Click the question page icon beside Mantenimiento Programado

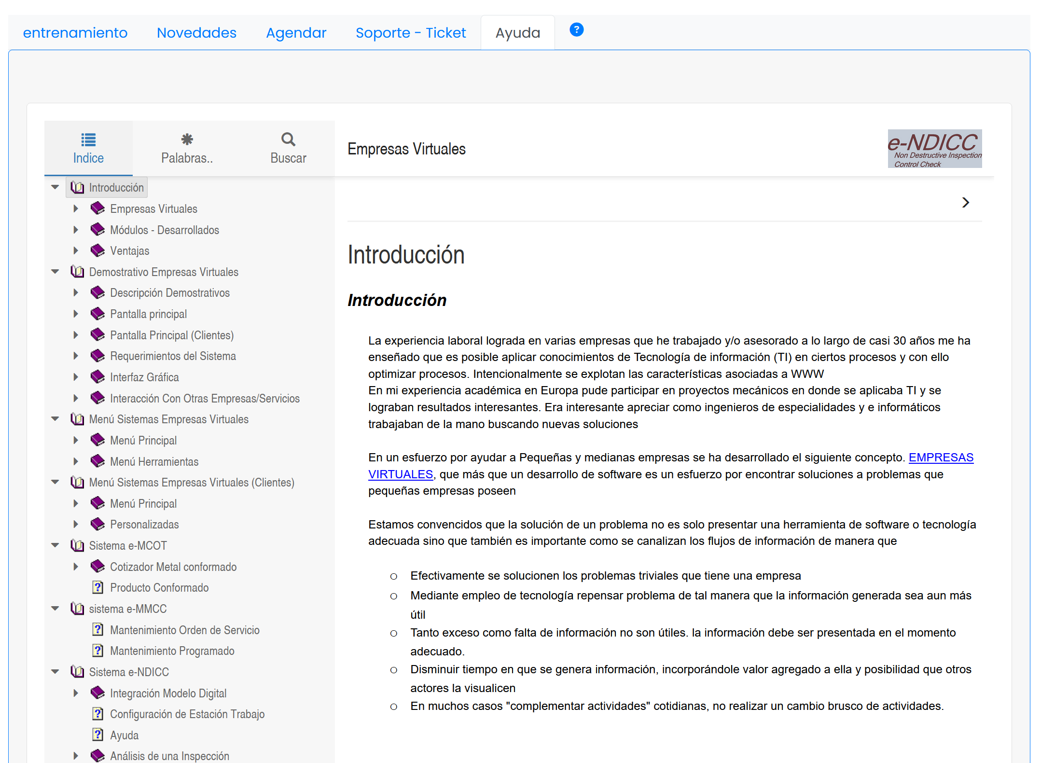[x=97, y=651]
